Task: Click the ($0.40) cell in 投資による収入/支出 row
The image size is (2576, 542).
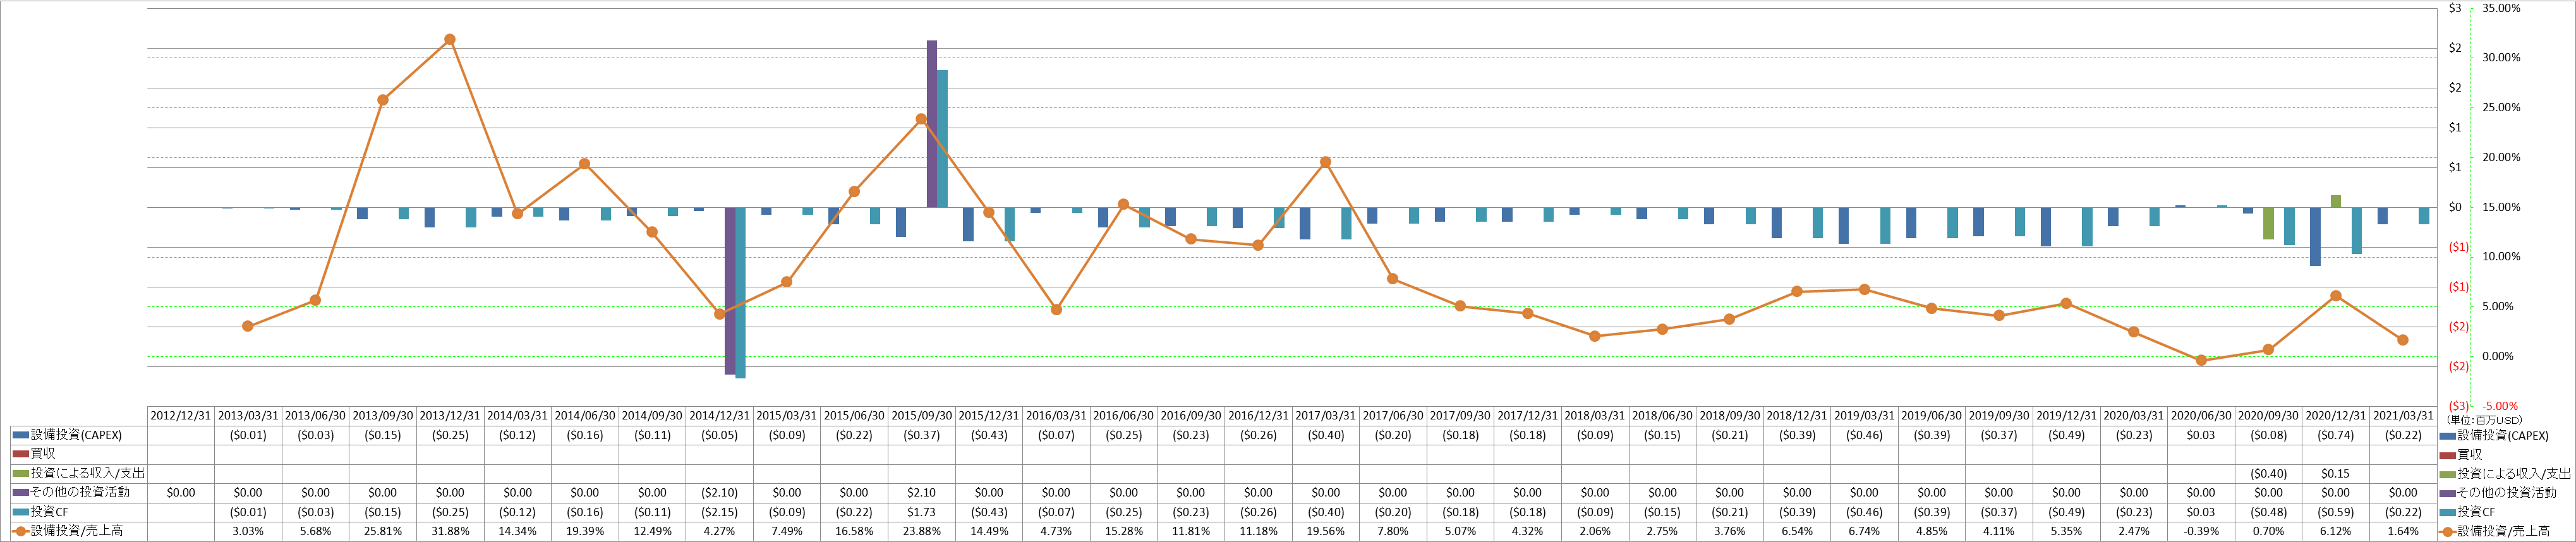Action: click(2269, 474)
